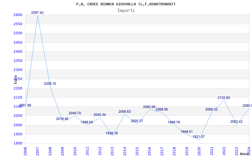Click the 2011 x-axis year label
The image size is (252, 157).
click(x=88, y=151)
